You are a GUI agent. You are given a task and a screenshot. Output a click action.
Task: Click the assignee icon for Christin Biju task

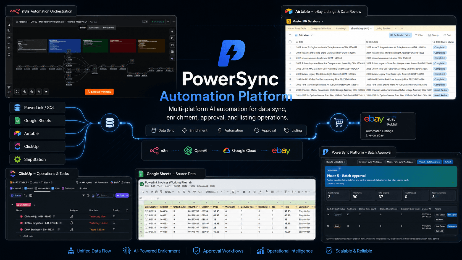tap(72, 216)
